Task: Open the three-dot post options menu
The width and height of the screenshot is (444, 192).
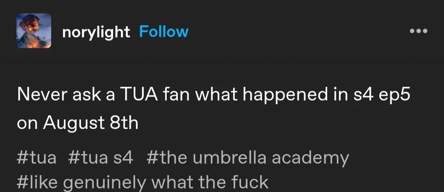Action: pyautogui.click(x=419, y=31)
